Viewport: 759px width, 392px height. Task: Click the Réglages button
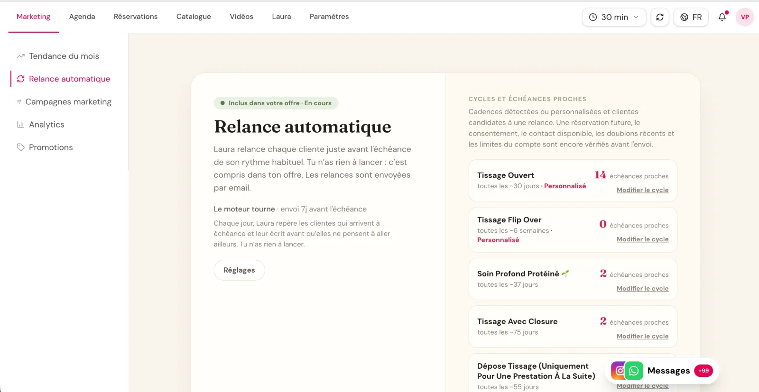point(239,270)
